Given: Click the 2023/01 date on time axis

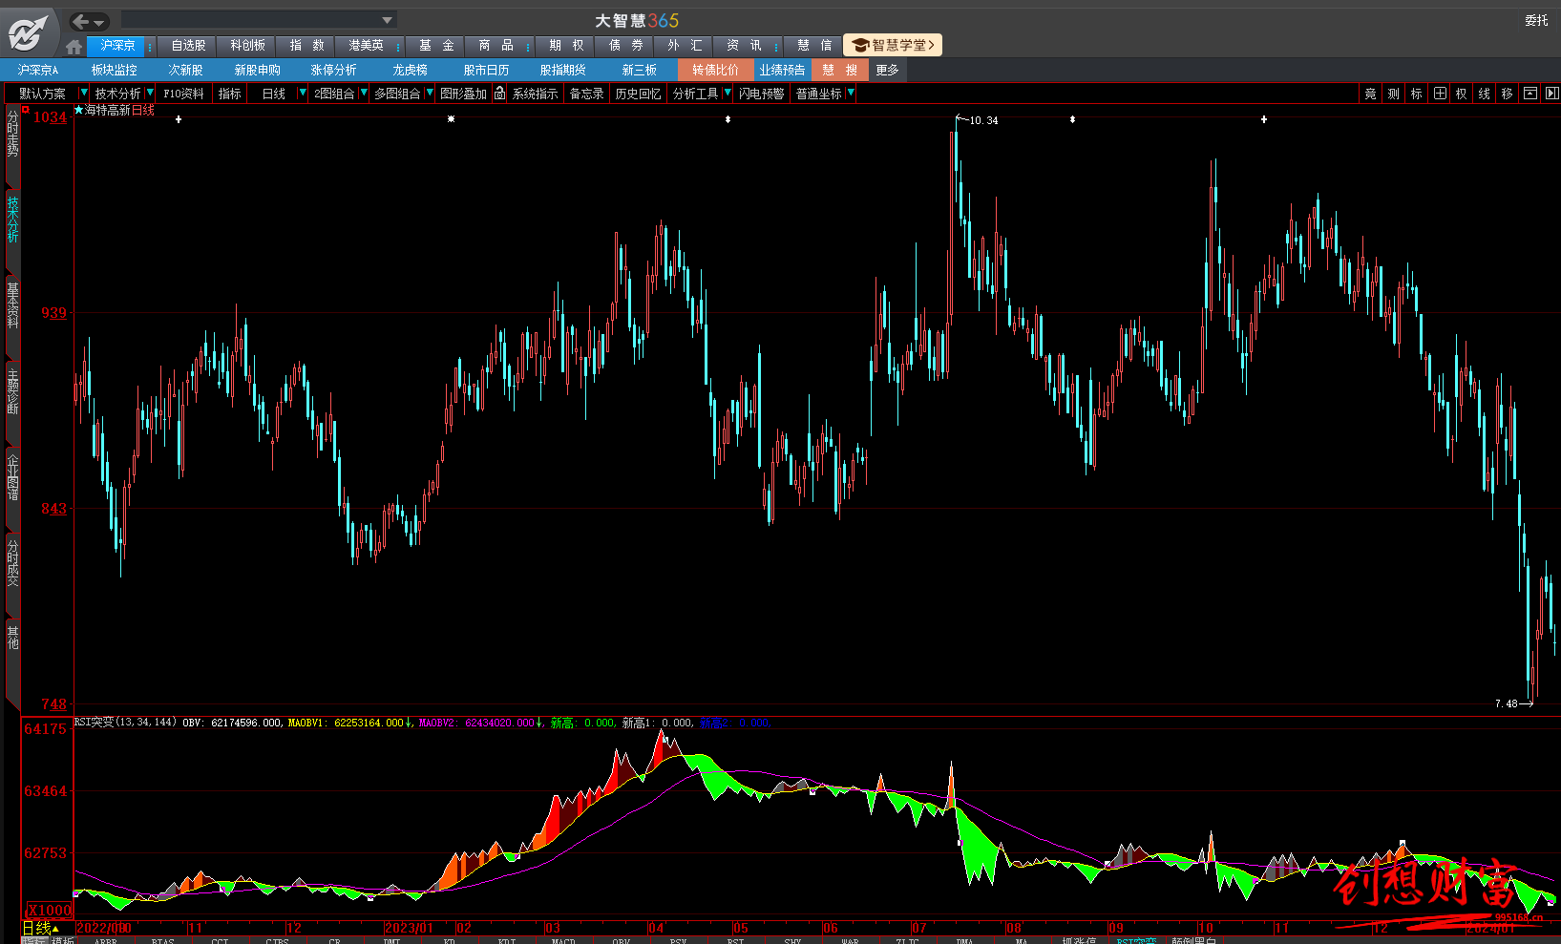Looking at the screenshot, I should click(x=410, y=928).
